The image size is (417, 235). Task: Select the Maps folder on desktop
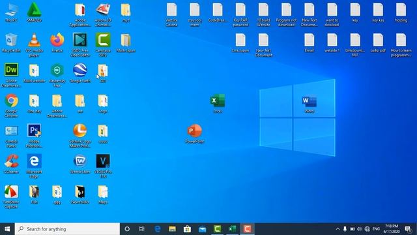[x=103, y=195]
